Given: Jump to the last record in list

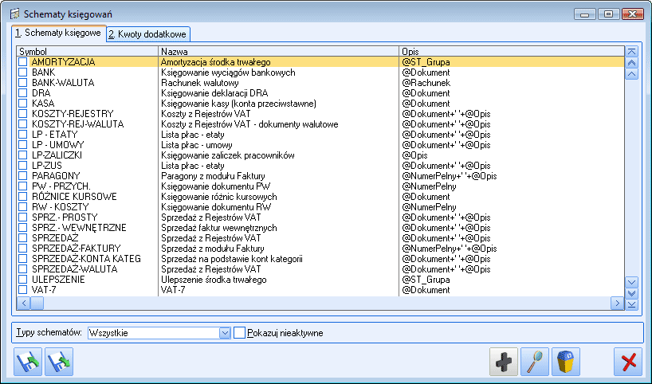Looking at the screenshot, I should pyautogui.click(x=632, y=304).
